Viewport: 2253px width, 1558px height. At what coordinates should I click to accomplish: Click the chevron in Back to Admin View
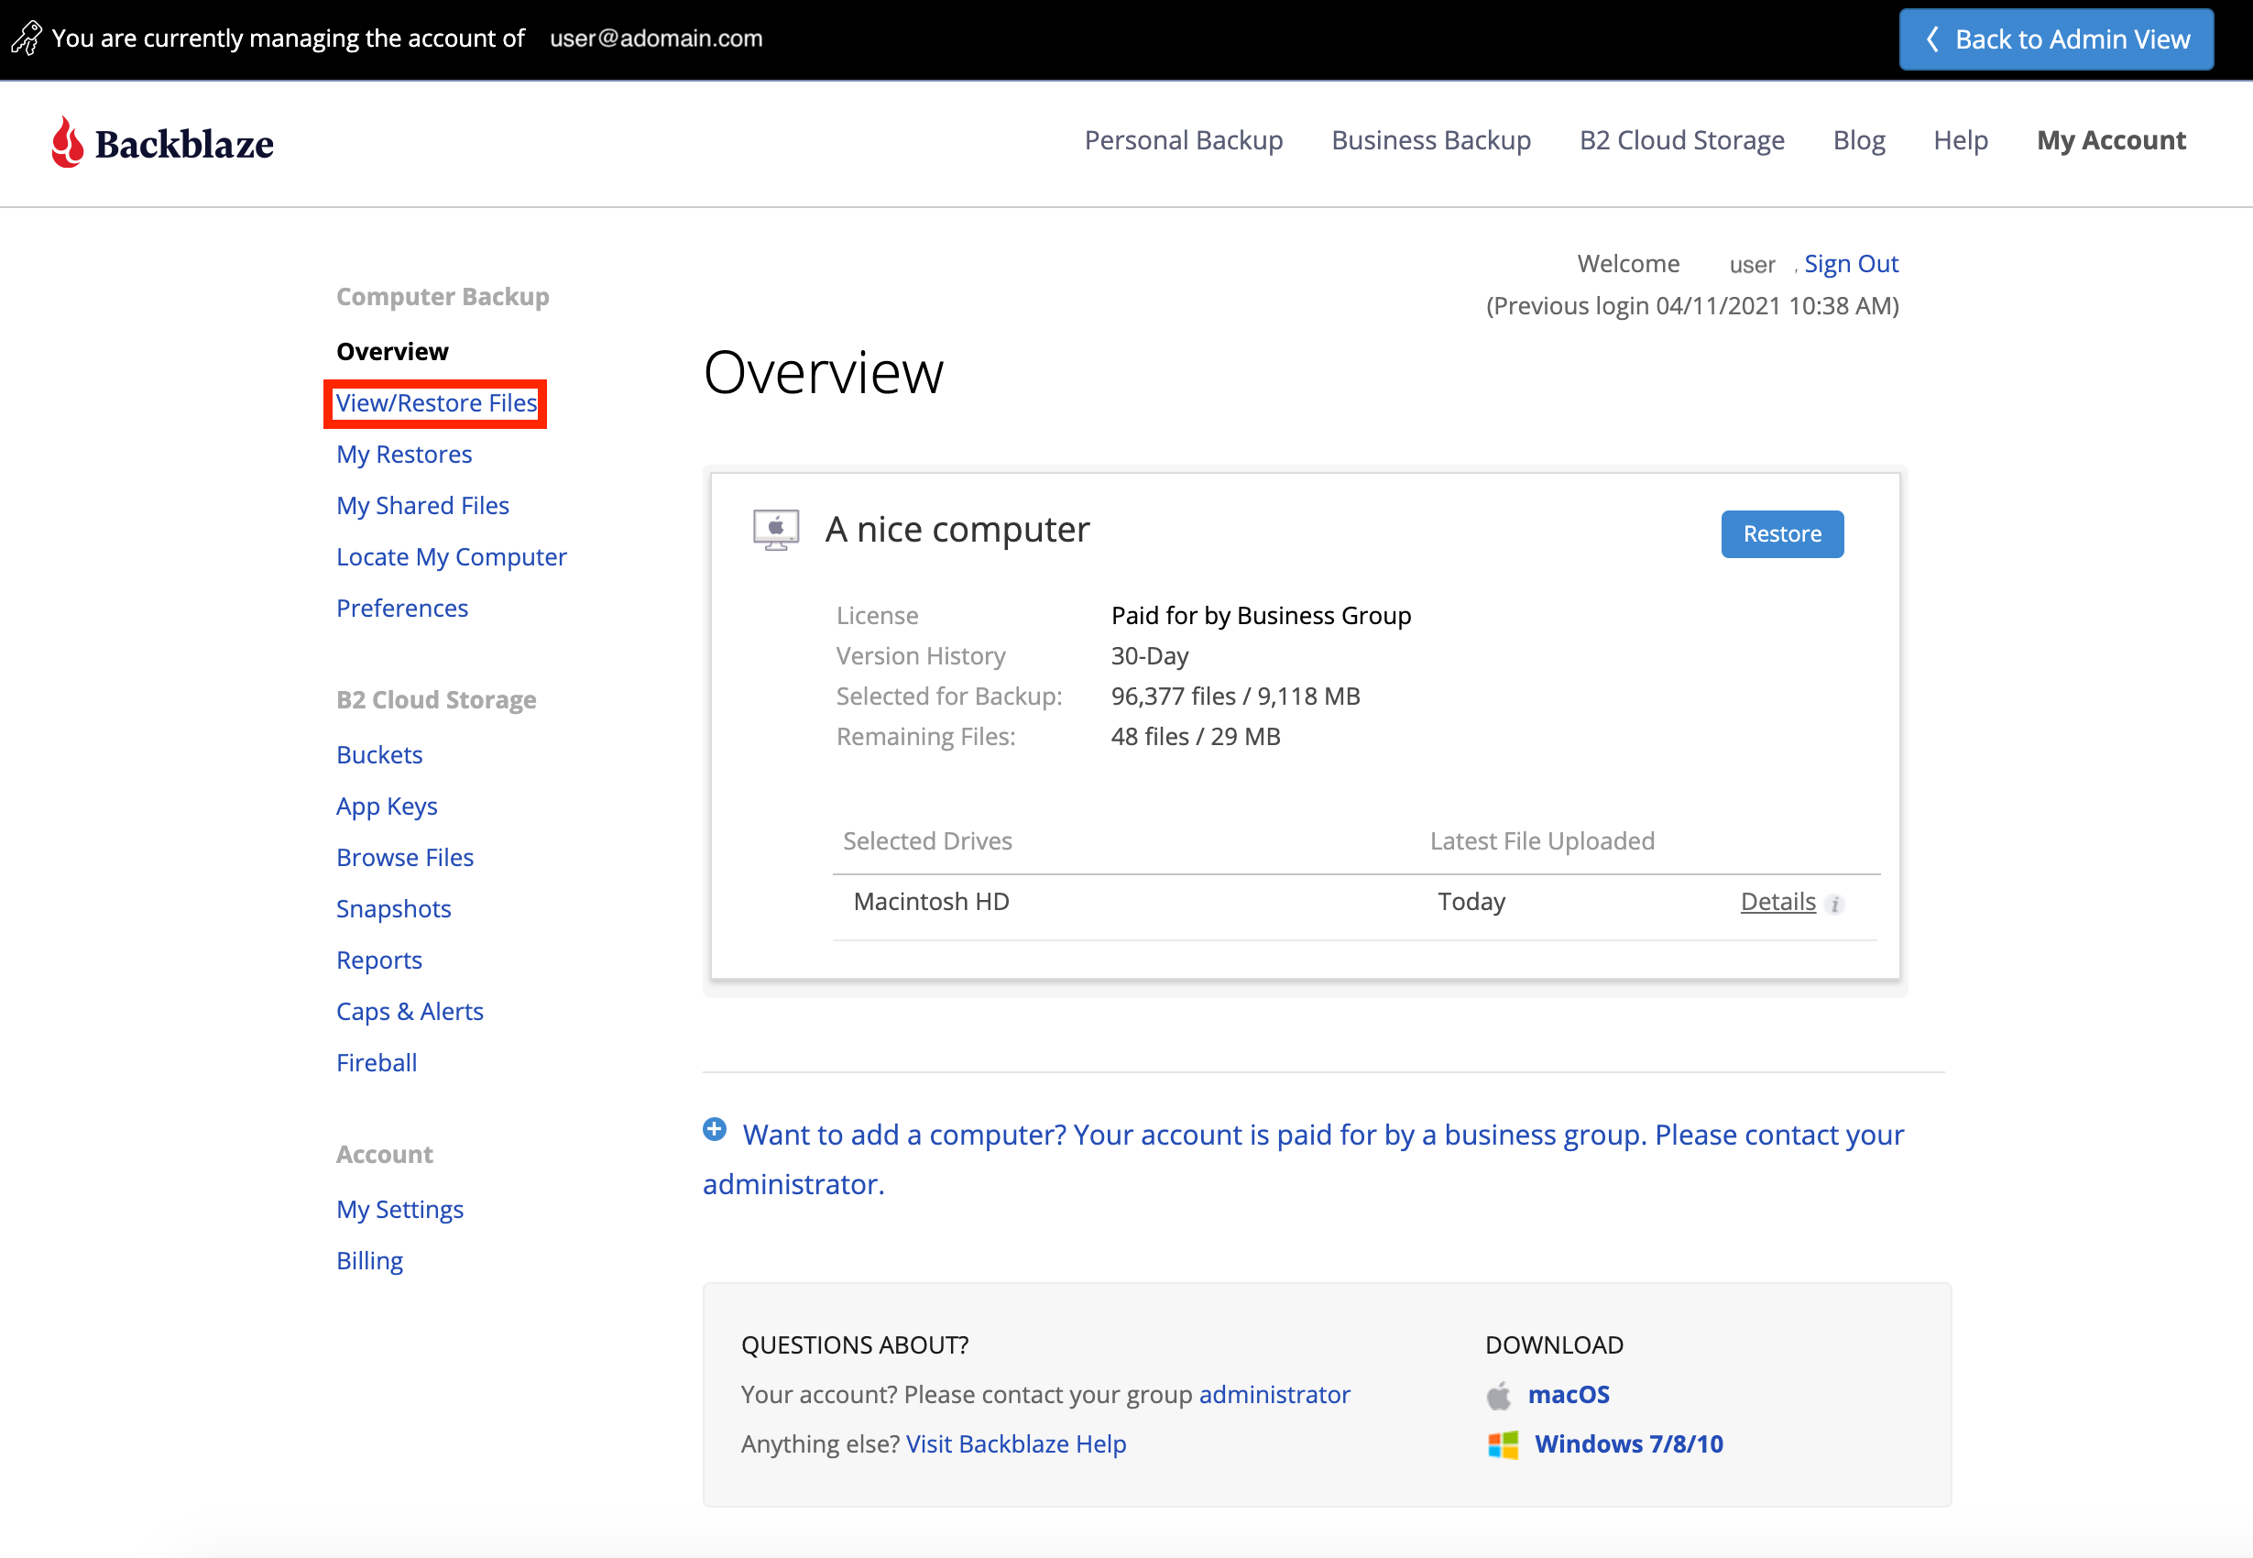tap(1932, 39)
